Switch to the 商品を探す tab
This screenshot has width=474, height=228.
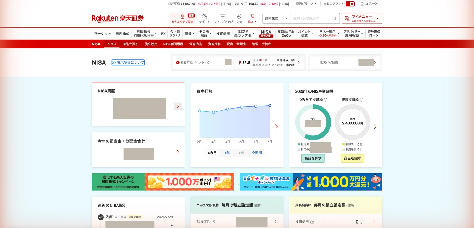point(130,44)
